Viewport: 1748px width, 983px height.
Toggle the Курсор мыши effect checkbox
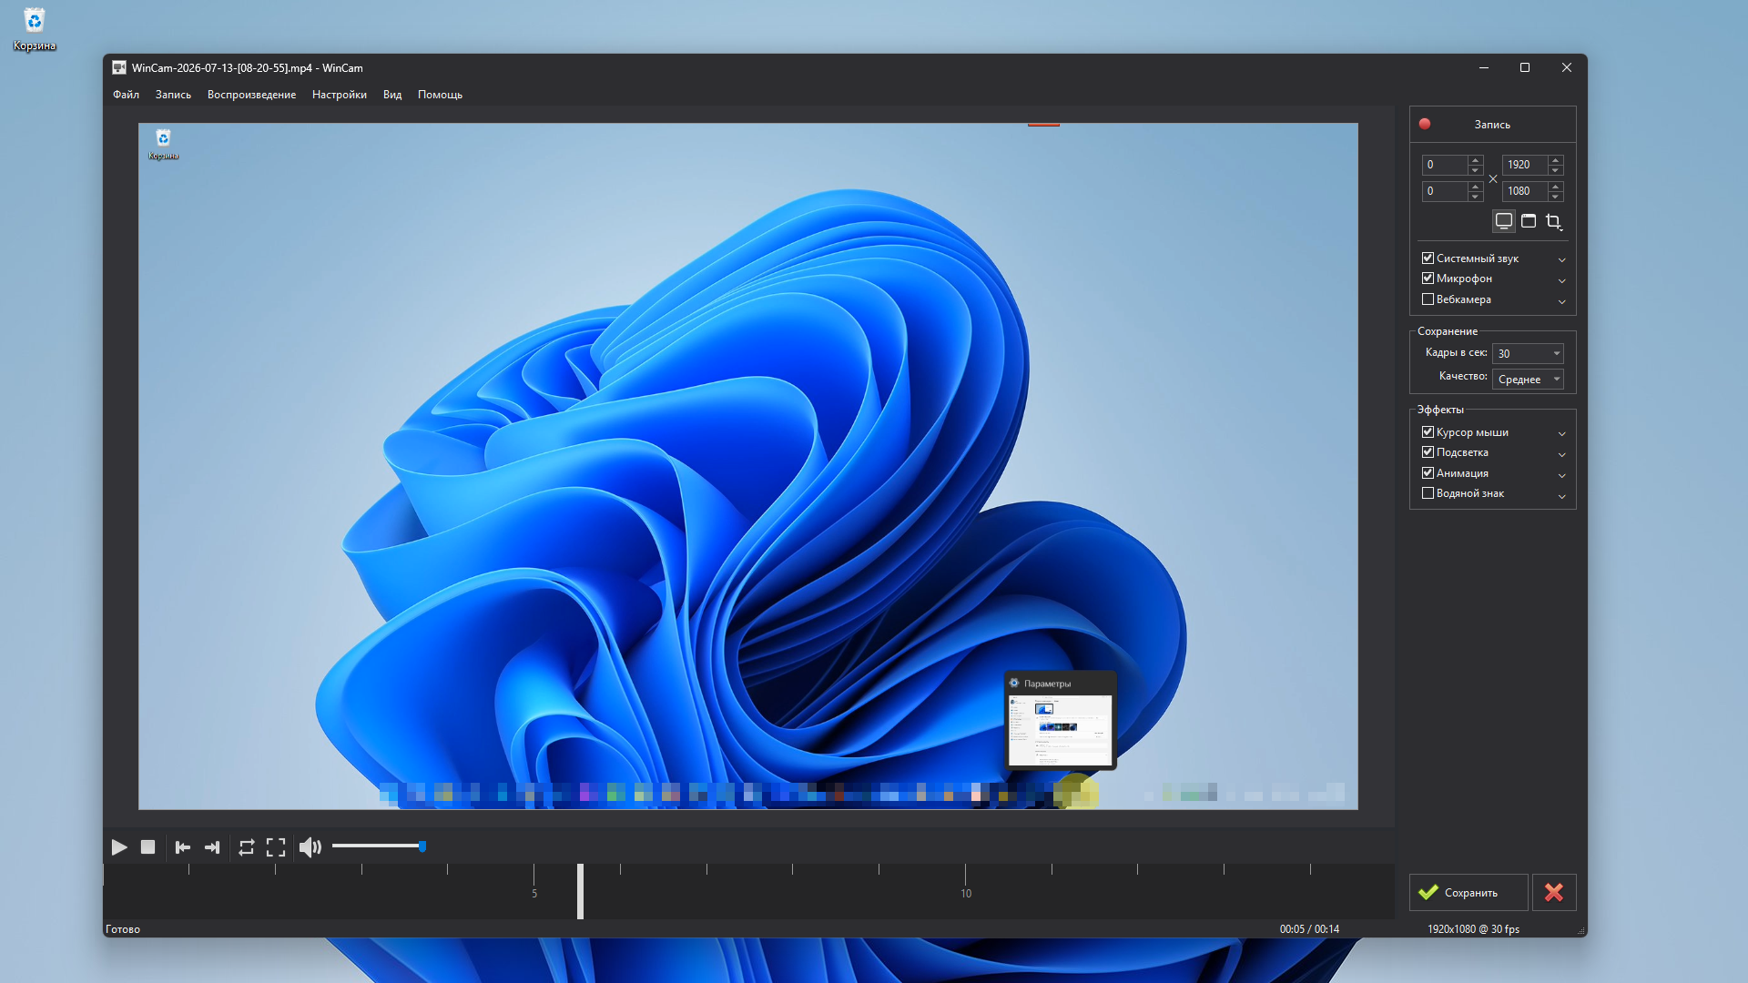tap(1428, 432)
